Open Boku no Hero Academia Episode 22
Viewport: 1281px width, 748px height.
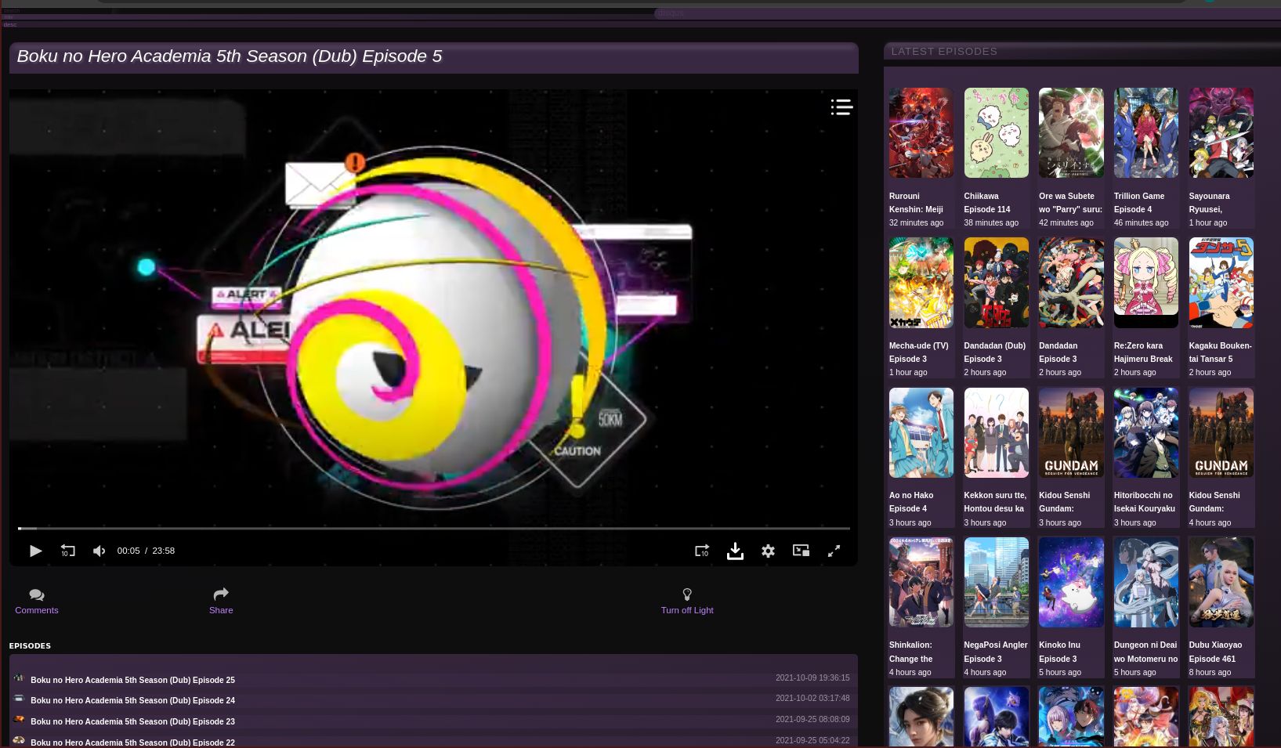[x=132, y=743]
